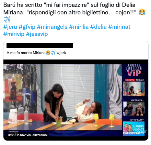
Task: Select the Un'ora fa thumbnail
Action: [134, 109]
